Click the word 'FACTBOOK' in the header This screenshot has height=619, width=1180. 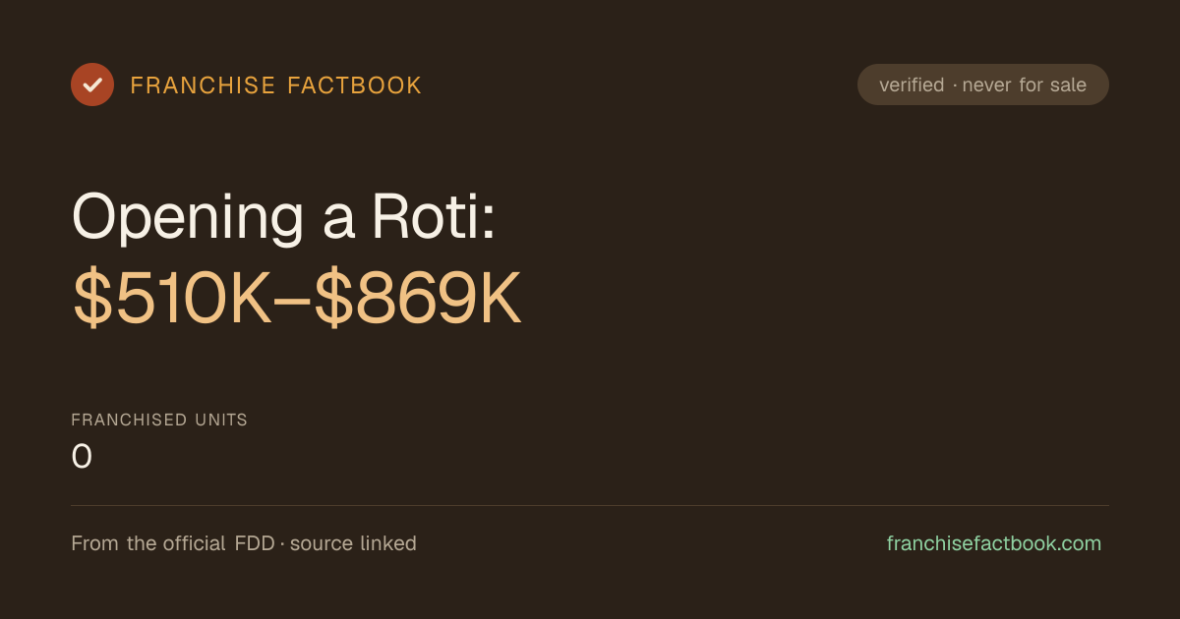pyautogui.click(x=355, y=85)
